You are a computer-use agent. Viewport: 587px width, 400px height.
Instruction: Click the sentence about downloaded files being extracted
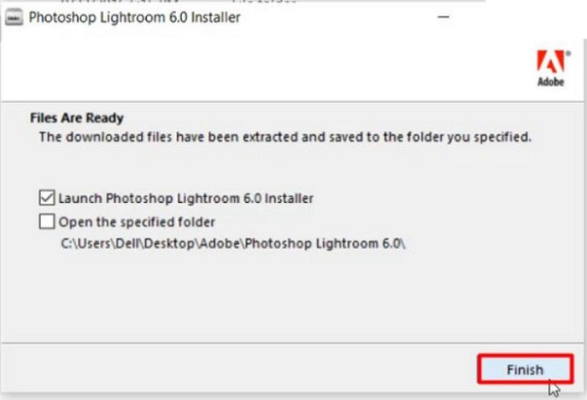(x=285, y=137)
